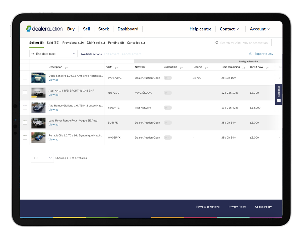Screen dimensions: 302x240
Task: Open the Stock section
Action: (104, 29)
